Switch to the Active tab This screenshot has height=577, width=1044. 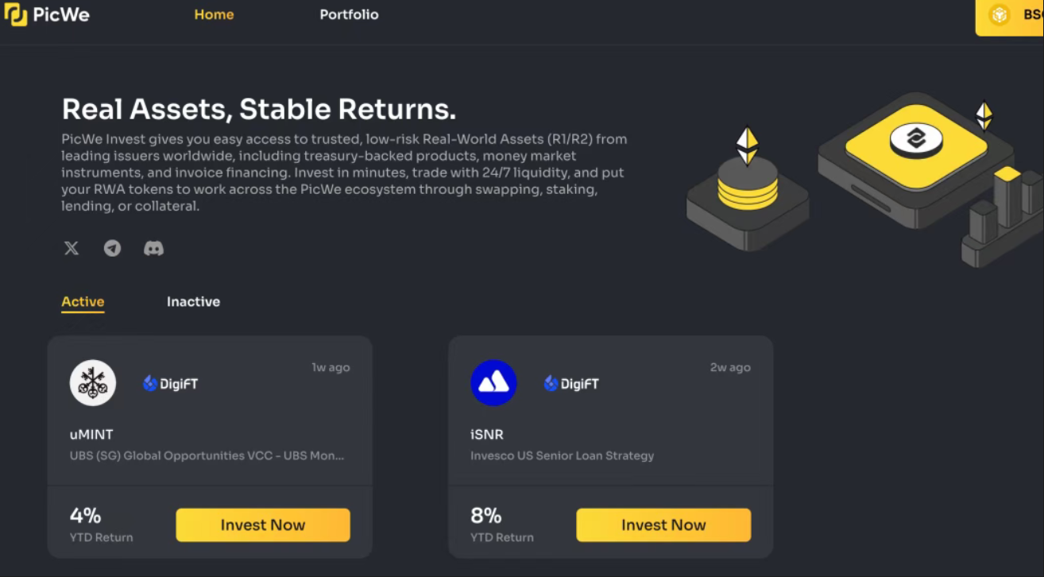pyautogui.click(x=83, y=302)
